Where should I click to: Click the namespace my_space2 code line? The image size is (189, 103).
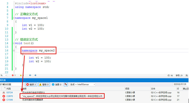[x=38, y=51]
